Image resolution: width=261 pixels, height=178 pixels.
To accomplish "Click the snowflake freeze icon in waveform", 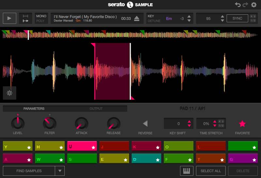I will click(9, 93).
